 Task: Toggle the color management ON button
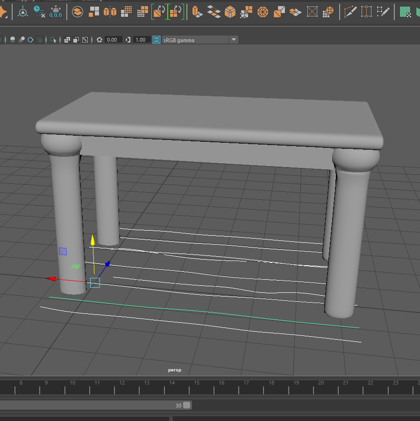point(156,40)
